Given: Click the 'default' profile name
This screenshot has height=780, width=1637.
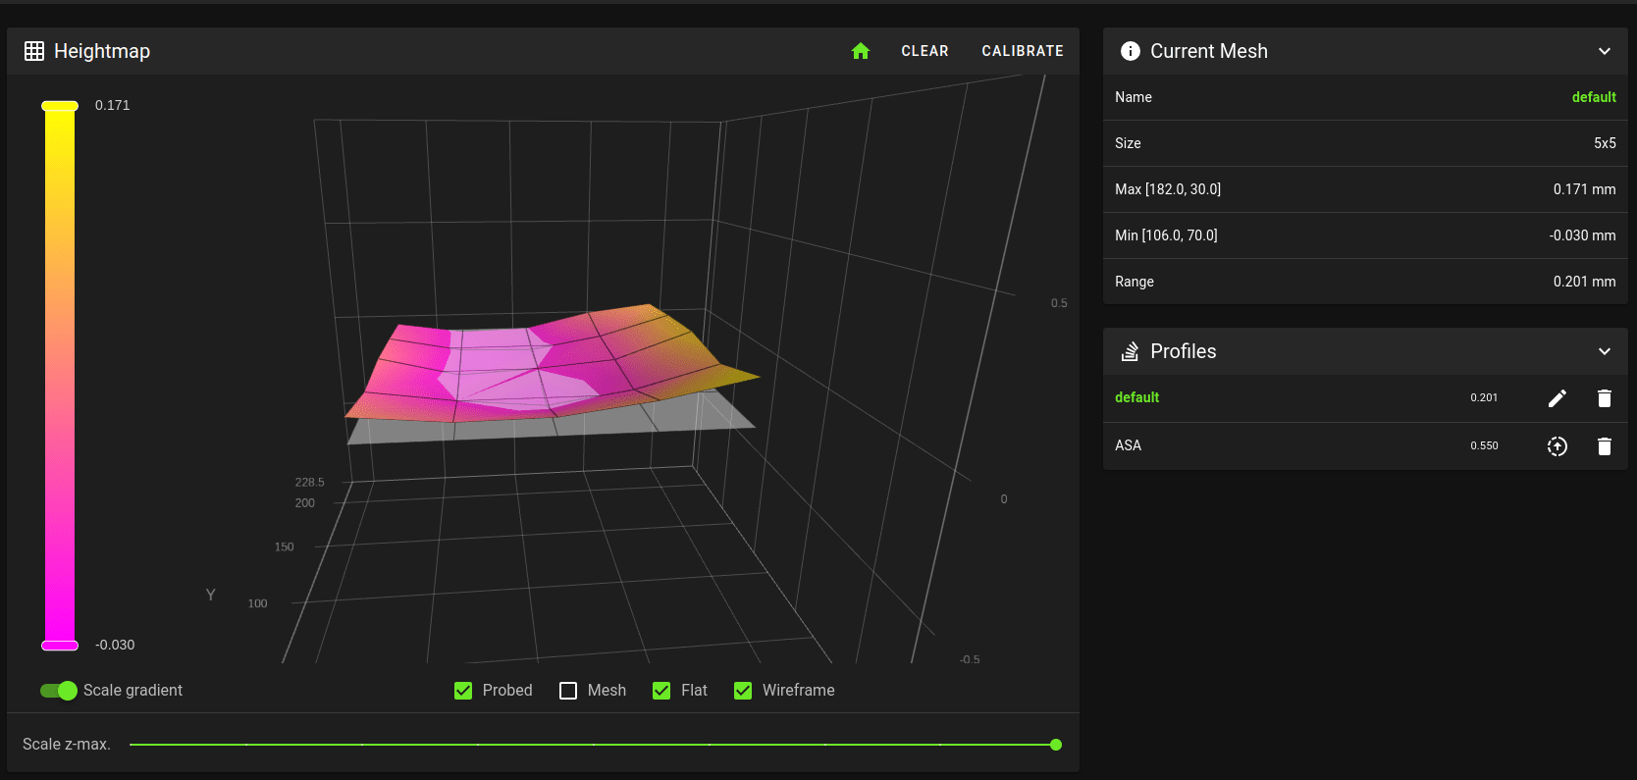Looking at the screenshot, I should click(x=1136, y=397).
